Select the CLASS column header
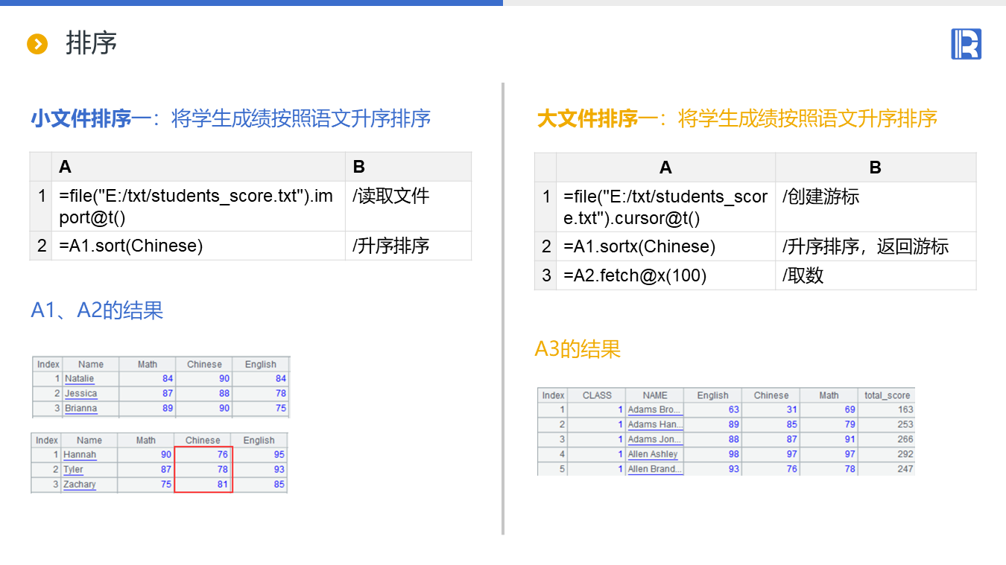 point(597,395)
